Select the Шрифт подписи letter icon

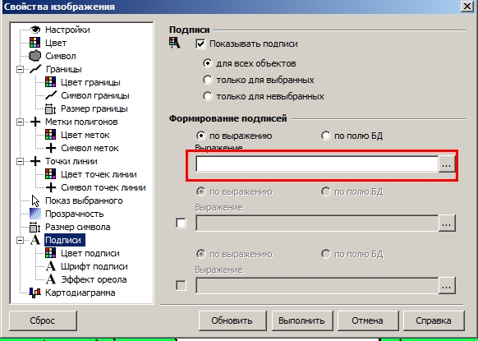coord(51,266)
